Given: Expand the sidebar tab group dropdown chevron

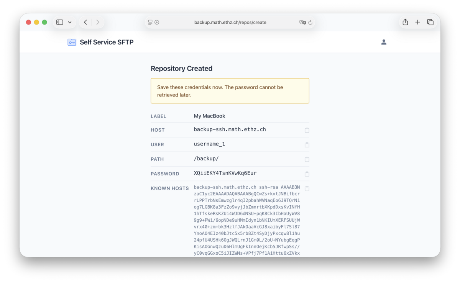Looking at the screenshot, I should click(x=70, y=22).
